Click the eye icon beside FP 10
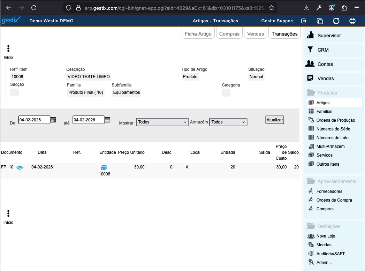The height and width of the screenshot is (271, 365). [20, 167]
